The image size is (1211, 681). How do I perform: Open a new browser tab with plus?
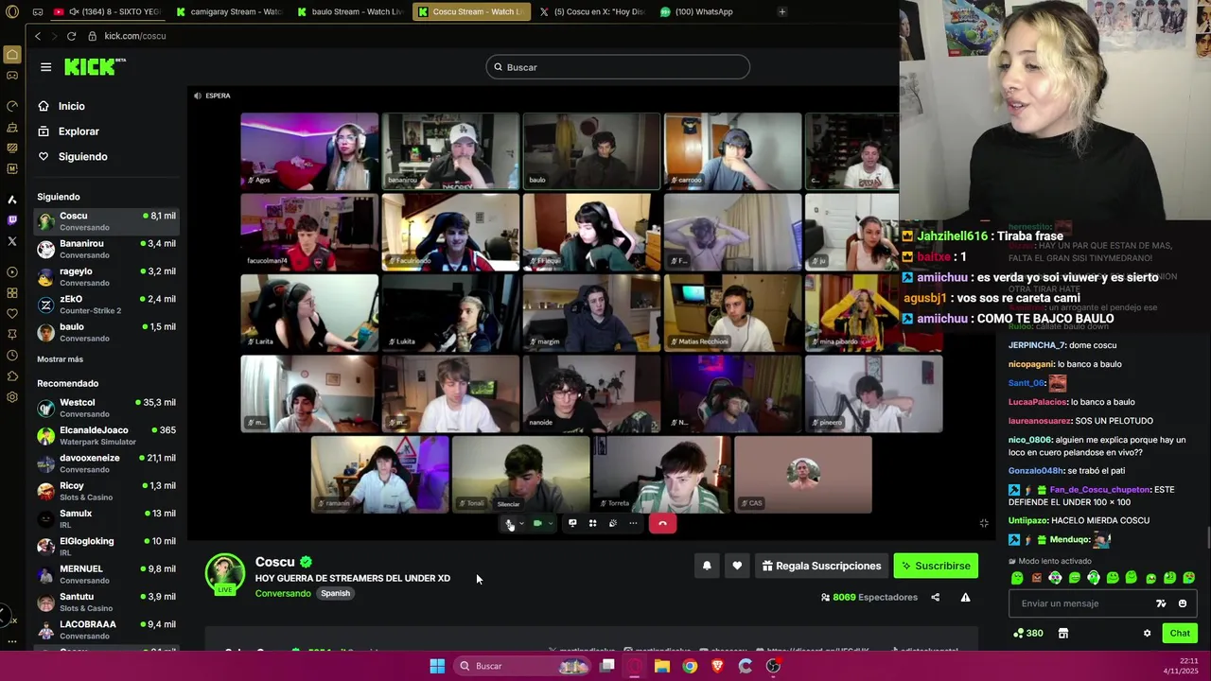[x=781, y=11]
